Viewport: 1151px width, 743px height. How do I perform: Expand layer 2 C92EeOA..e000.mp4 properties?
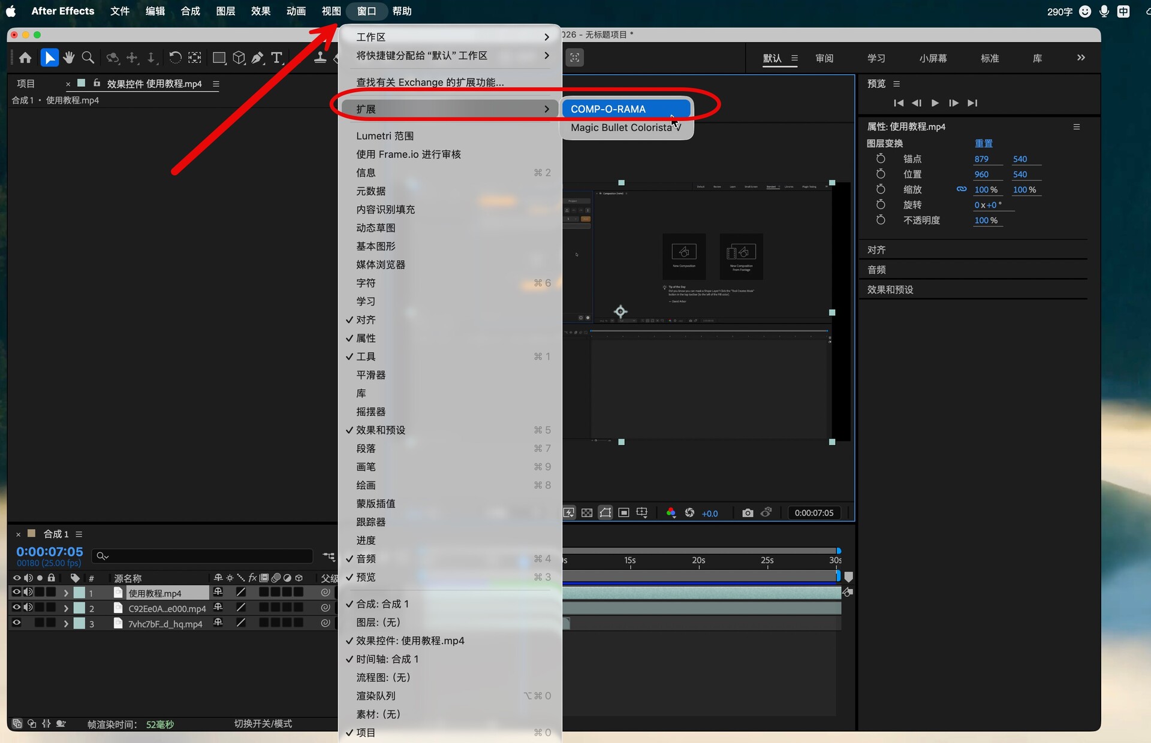[66, 608]
